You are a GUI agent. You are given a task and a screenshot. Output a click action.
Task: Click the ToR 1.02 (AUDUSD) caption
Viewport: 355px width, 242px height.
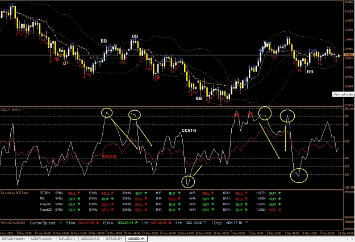pos(12,223)
